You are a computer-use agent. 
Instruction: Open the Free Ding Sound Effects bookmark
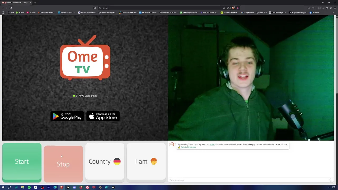(189, 12)
